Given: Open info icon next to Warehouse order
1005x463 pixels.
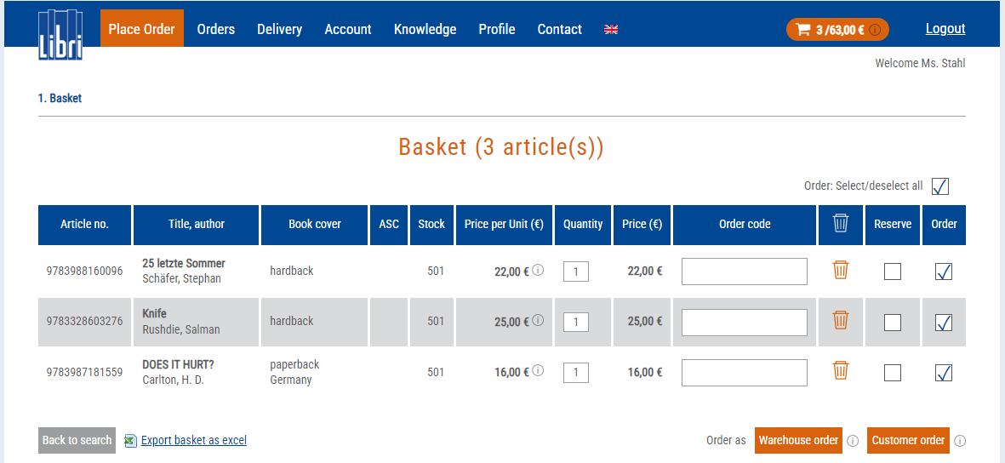Looking at the screenshot, I should click(x=853, y=441).
